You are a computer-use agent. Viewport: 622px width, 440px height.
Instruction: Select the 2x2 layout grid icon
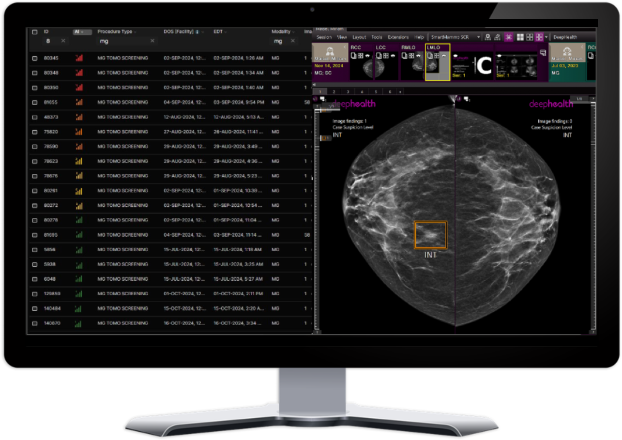[520, 37]
